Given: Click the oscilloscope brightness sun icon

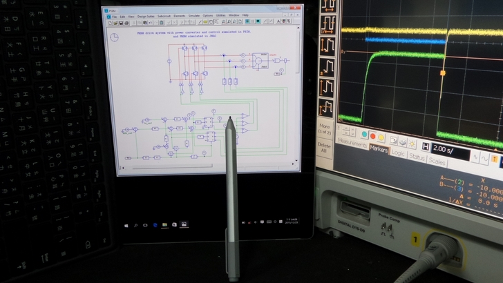Looking at the screenshot, I should pyautogui.click(x=412, y=144).
